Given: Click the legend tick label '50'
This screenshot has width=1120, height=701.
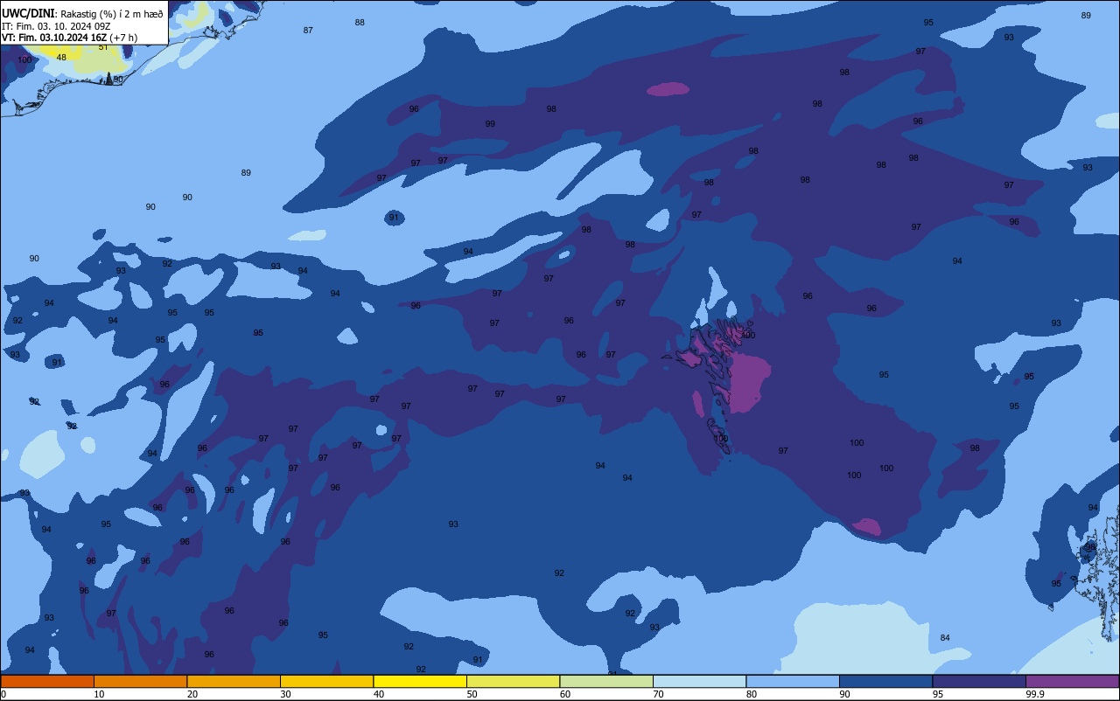Looking at the screenshot, I should pyautogui.click(x=472, y=694).
